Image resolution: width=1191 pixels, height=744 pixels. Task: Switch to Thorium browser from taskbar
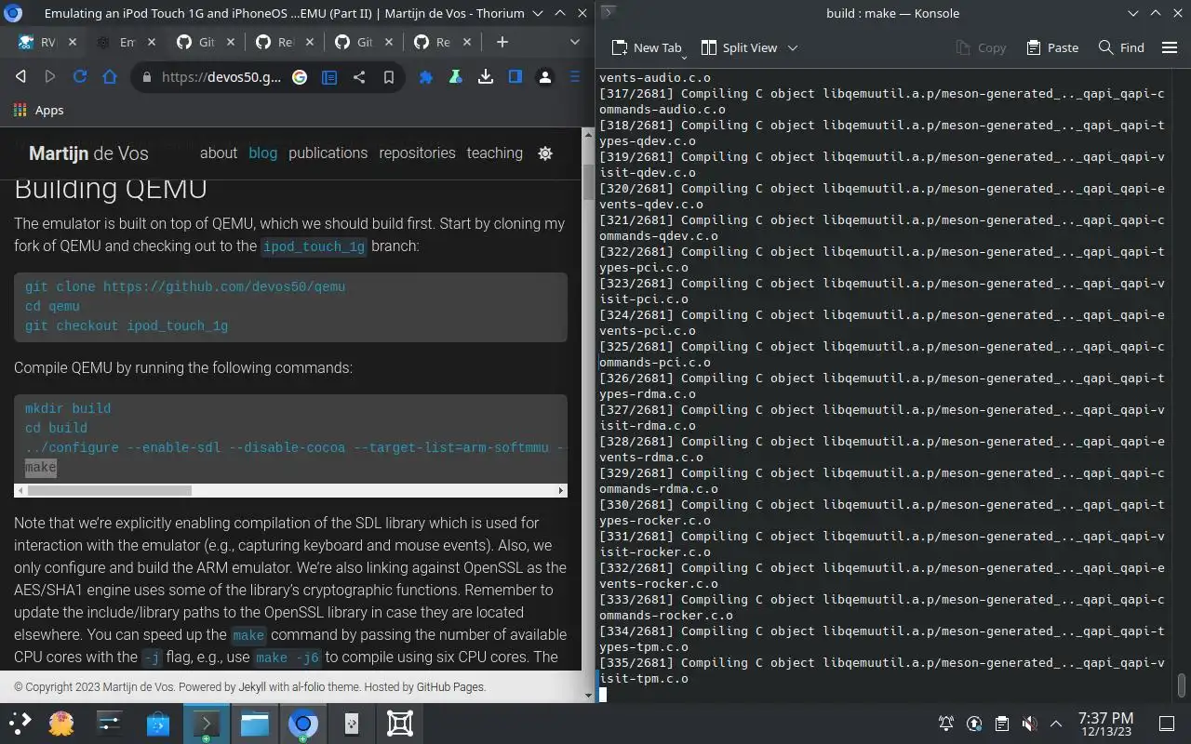coord(302,723)
